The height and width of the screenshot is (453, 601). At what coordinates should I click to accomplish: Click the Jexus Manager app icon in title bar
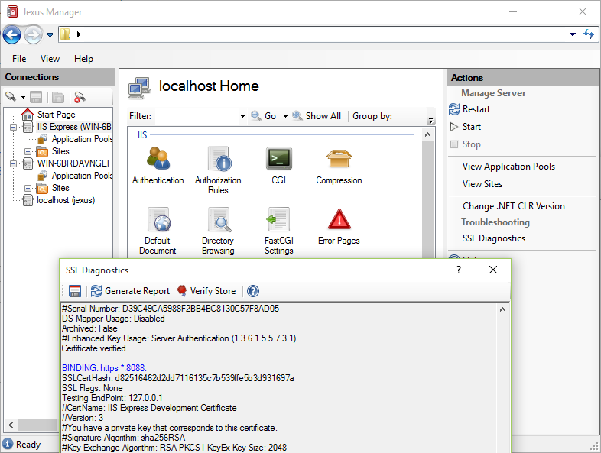12,11
